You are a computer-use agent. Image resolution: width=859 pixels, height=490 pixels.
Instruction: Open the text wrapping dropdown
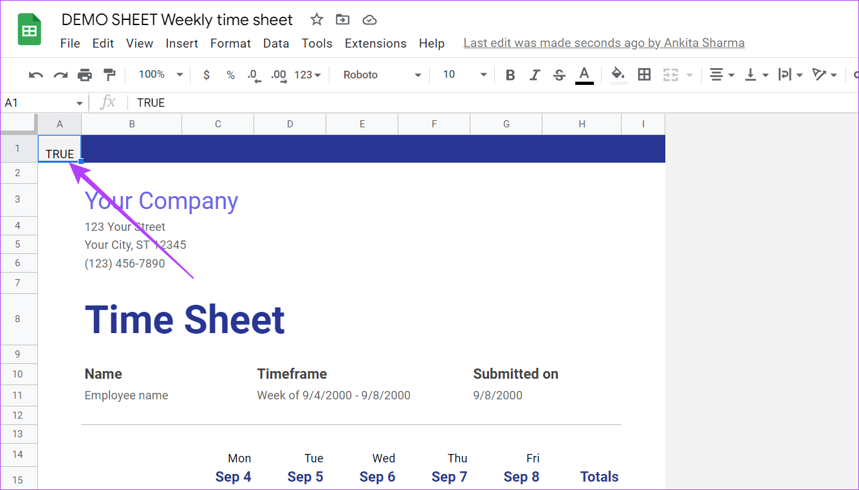(x=790, y=75)
